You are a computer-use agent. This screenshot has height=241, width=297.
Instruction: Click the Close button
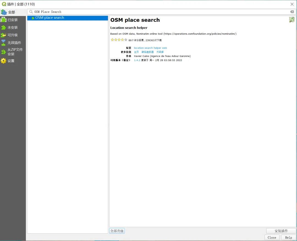point(272,237)
